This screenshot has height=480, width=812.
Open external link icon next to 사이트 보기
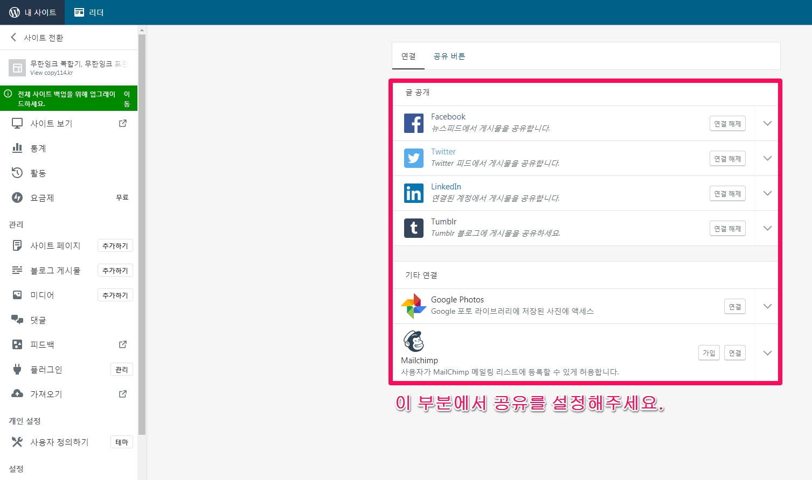pyautogui.click(x=123, y=123)
